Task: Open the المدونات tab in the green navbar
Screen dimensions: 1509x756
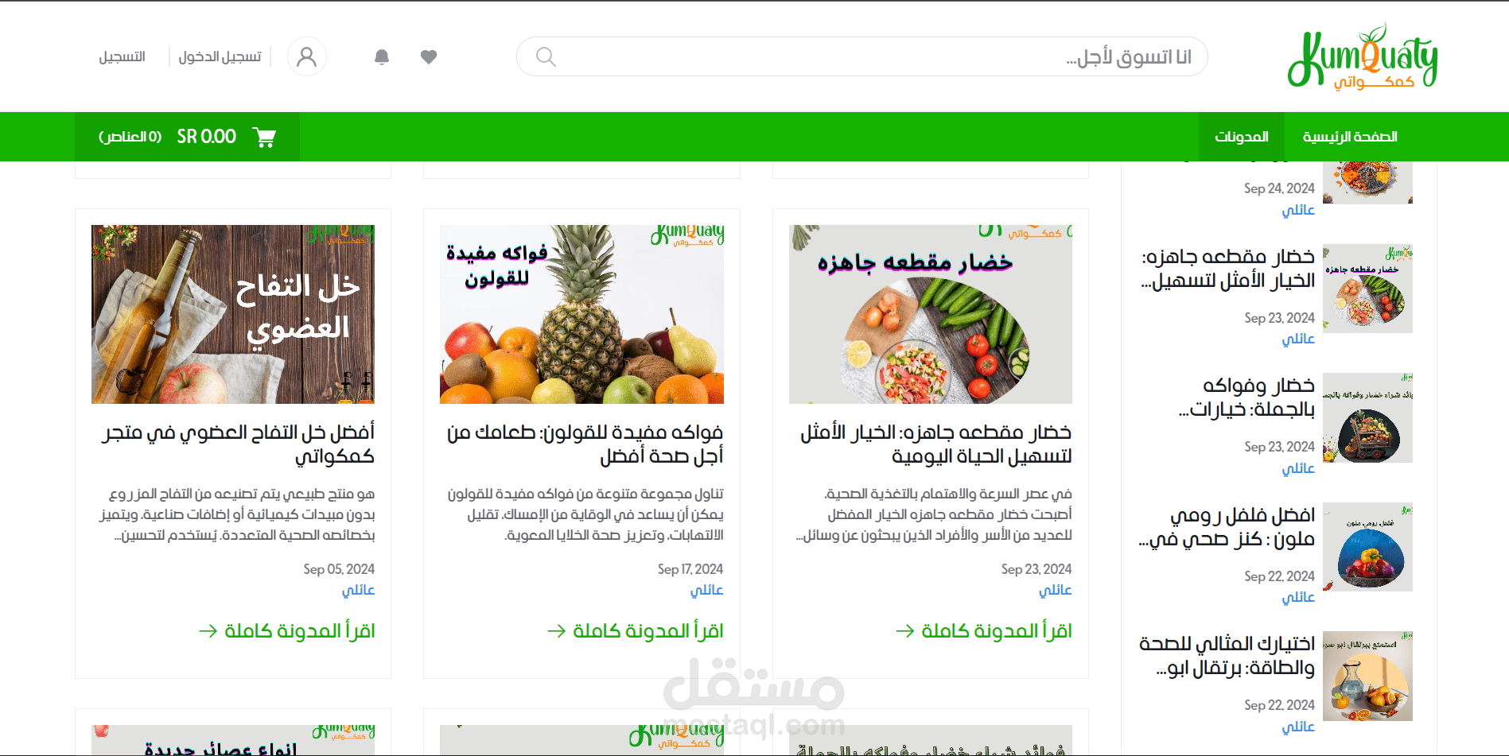Action: click(x=1241, y=137)
